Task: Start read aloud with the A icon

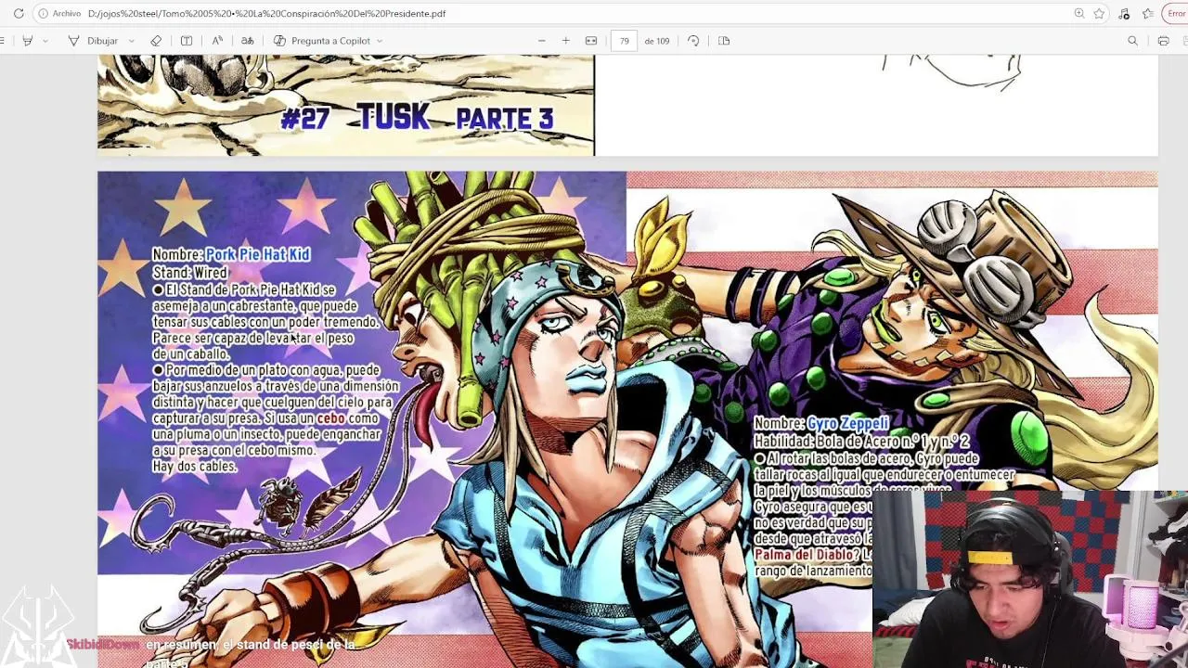Action: point(217,41)
